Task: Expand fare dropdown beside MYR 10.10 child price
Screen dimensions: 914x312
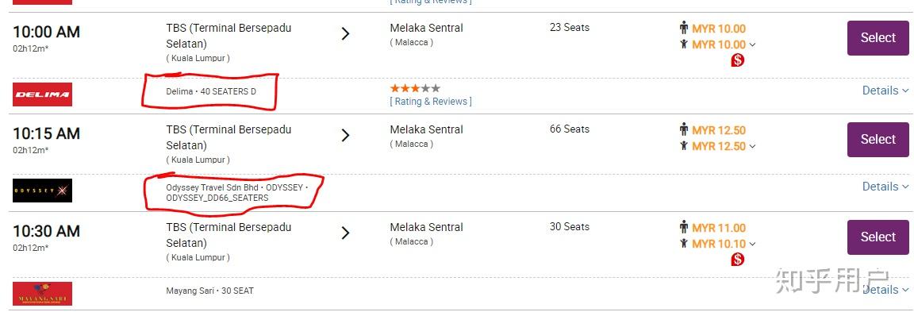Action: (752, 245)
